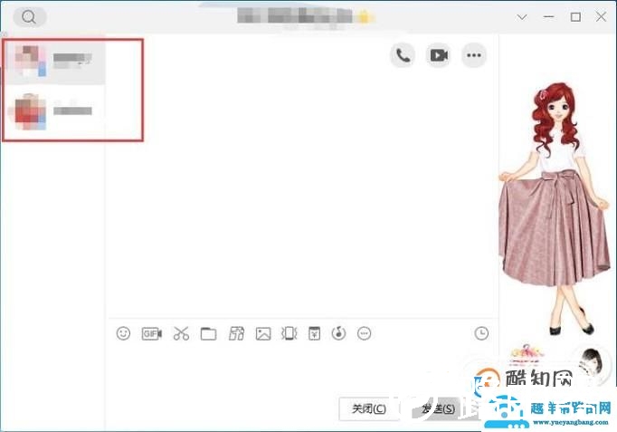Close the chat window with X
Screen dimensions: 617x432
click(x=601, y=17)
